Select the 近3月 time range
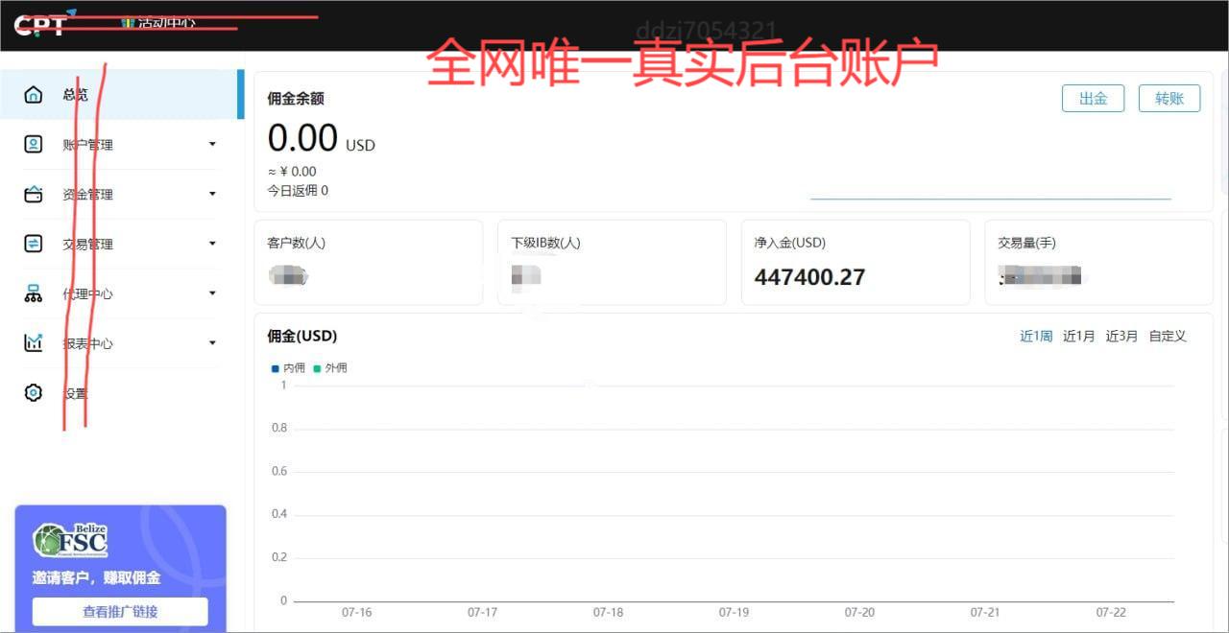 (1121, 336)
